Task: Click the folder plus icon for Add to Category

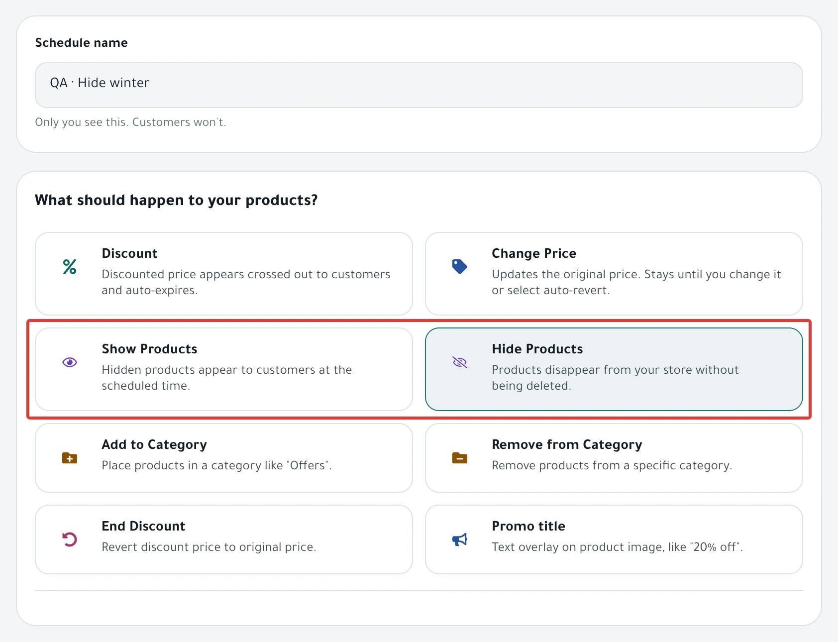Action: click(70, 458)
